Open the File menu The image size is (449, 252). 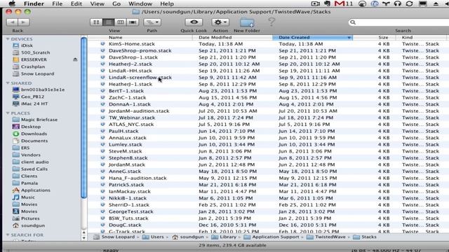(58, 3)
